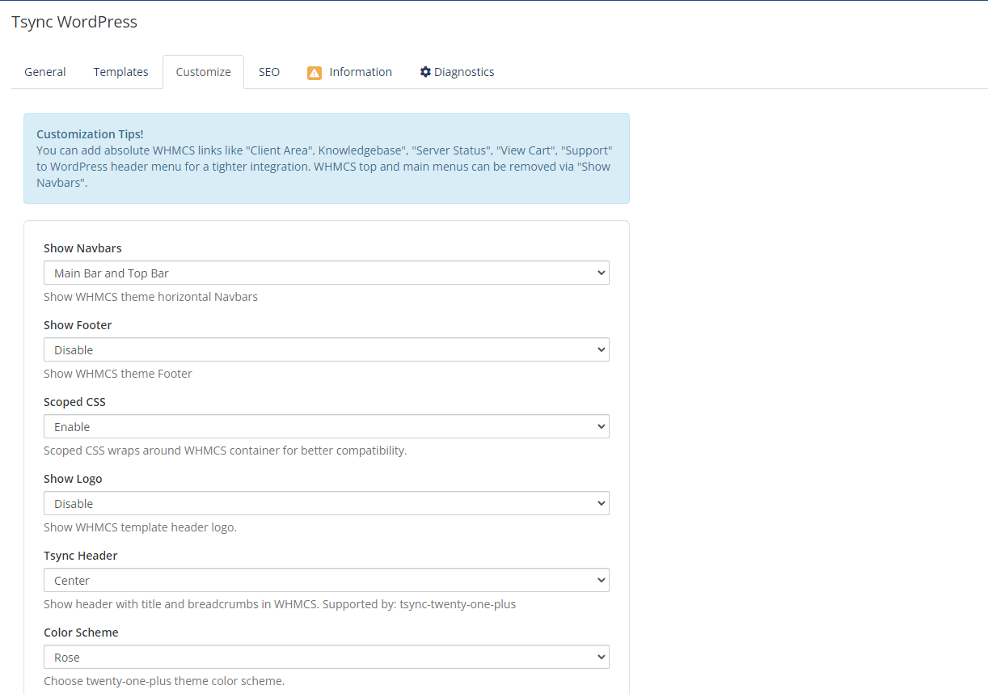Click the Tsync WordPress page title

point(74,22)
